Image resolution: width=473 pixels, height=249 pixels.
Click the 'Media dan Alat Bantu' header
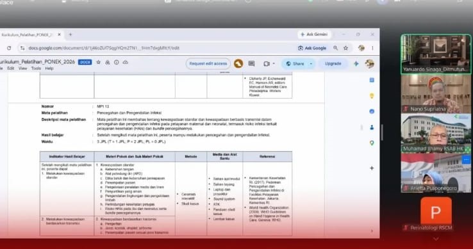tap(225, 156)
